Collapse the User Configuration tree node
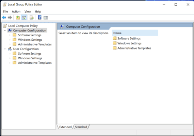 point(5,49)
